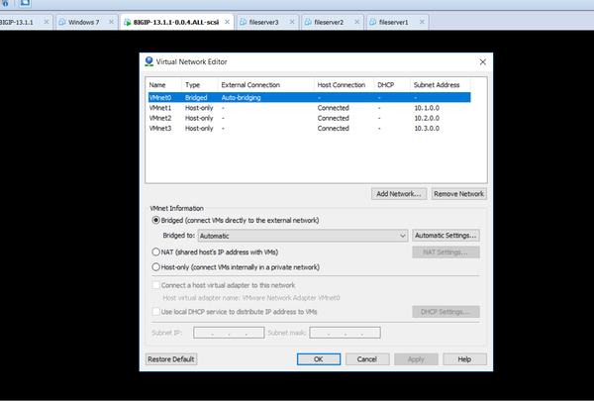Image resolution: width=594 pixels, height=401 pixels.
Task: Sort by External Connection column header
Action: click(x=266, y=85)
